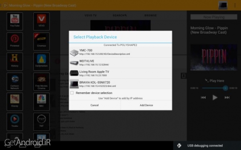Open the playback device selector icon in top bar
Viewport: 241px width, 150px height.
(x=223, y=5)
